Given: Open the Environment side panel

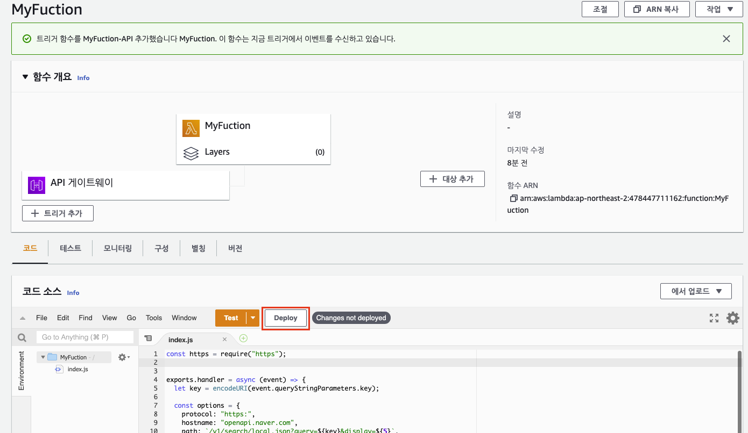Looking at the screenshot, I should coord(22,371).
